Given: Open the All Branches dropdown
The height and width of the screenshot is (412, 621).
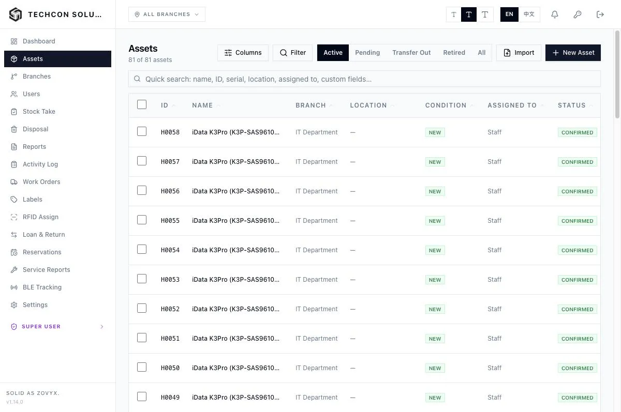Looking at the screenshot, I should [x=167, y=14].
